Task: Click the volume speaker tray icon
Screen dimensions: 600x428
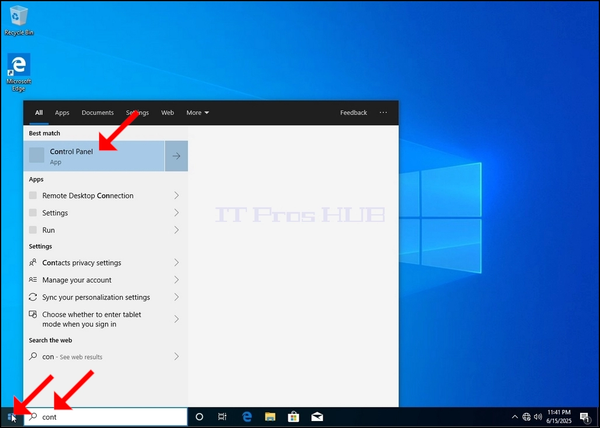Action: 538,417
